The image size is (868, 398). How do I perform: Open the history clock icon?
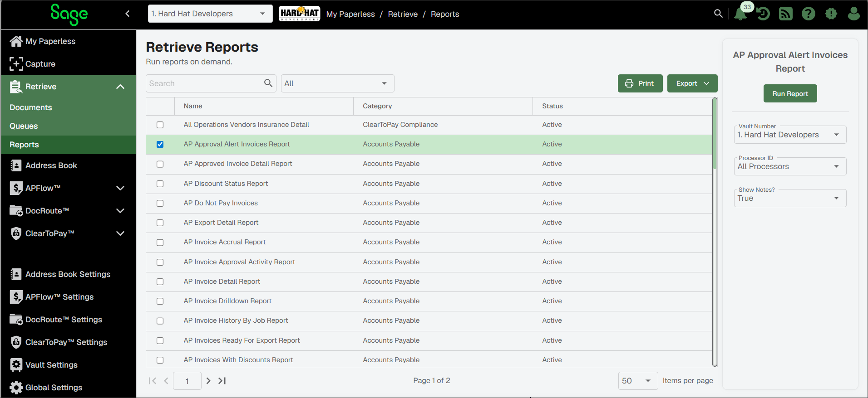[763, 14]
